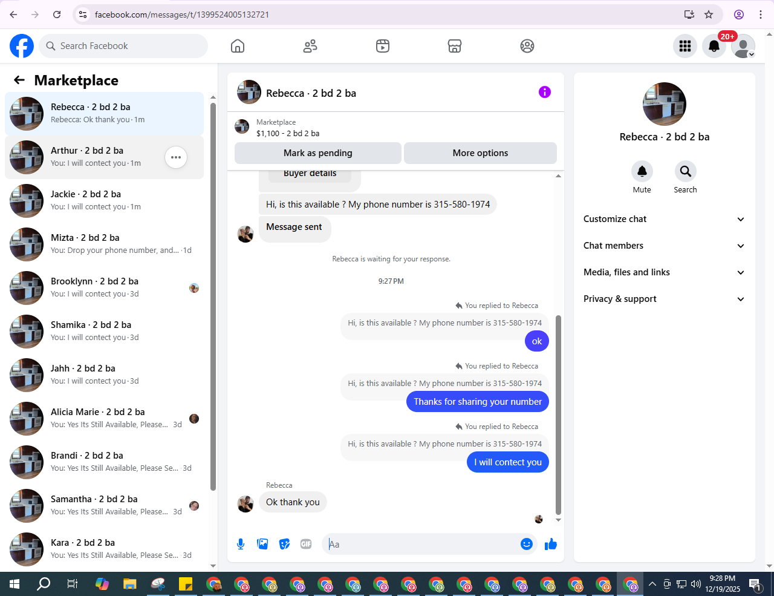
Task: Open the Brooklynn conversation in the list
Action: [104, 288]
